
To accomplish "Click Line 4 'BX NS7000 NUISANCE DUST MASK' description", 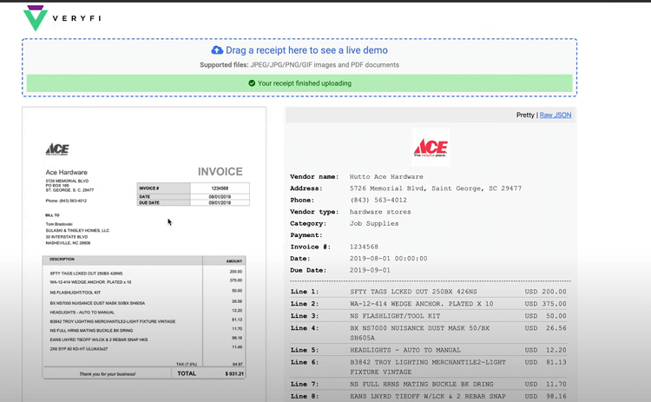I will [419, 333].
